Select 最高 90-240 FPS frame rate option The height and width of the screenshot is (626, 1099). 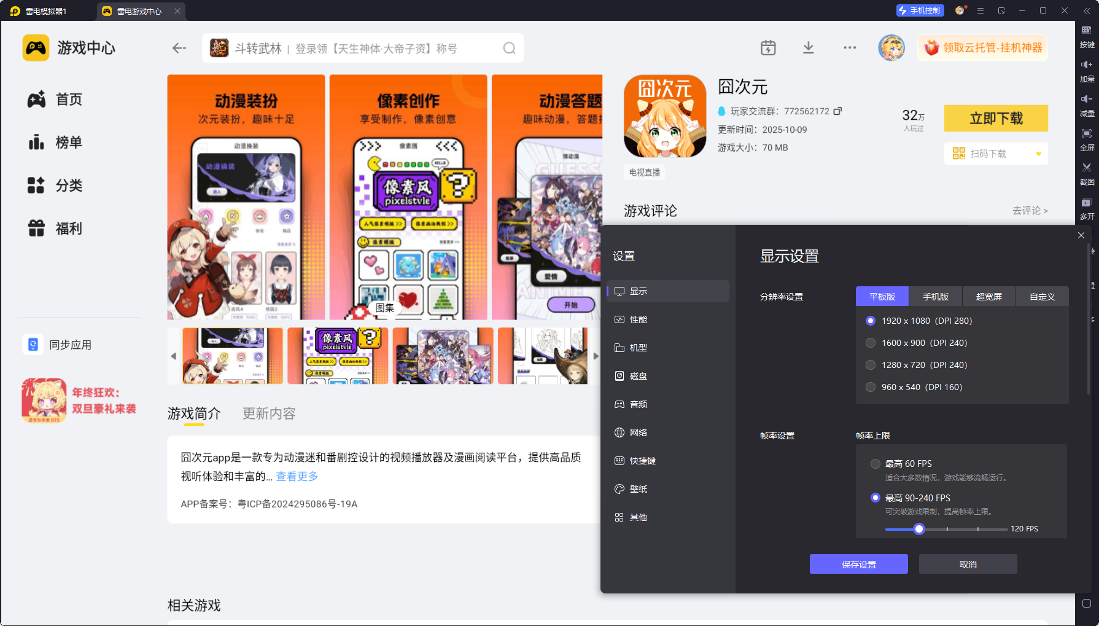[911, 498]
